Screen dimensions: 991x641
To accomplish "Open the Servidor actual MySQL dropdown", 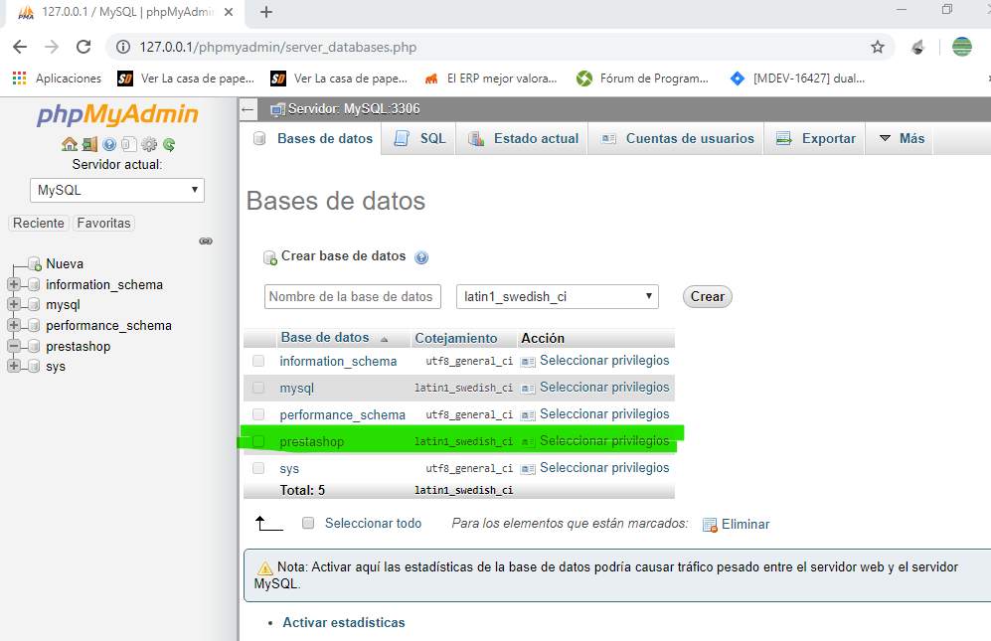I will click(x=117, y=190).
